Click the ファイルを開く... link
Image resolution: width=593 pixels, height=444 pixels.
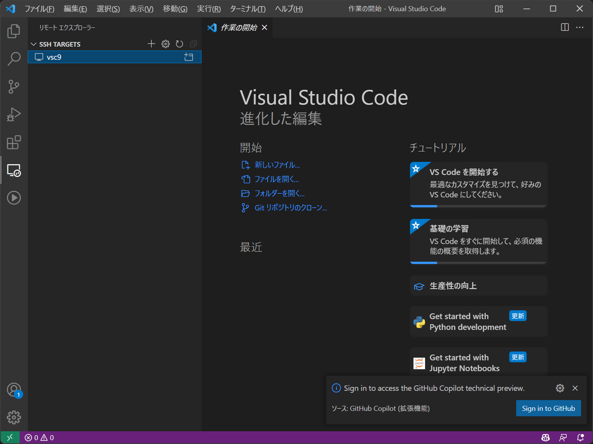pyautogui.click(x=276, y=179)
